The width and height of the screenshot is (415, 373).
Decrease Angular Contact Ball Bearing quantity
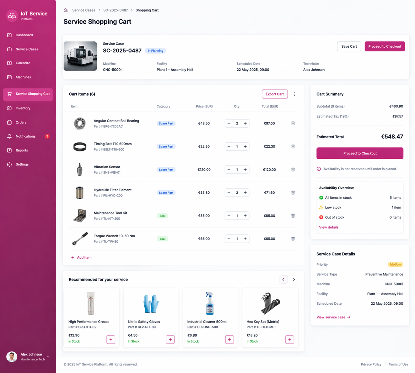point(229,123)
